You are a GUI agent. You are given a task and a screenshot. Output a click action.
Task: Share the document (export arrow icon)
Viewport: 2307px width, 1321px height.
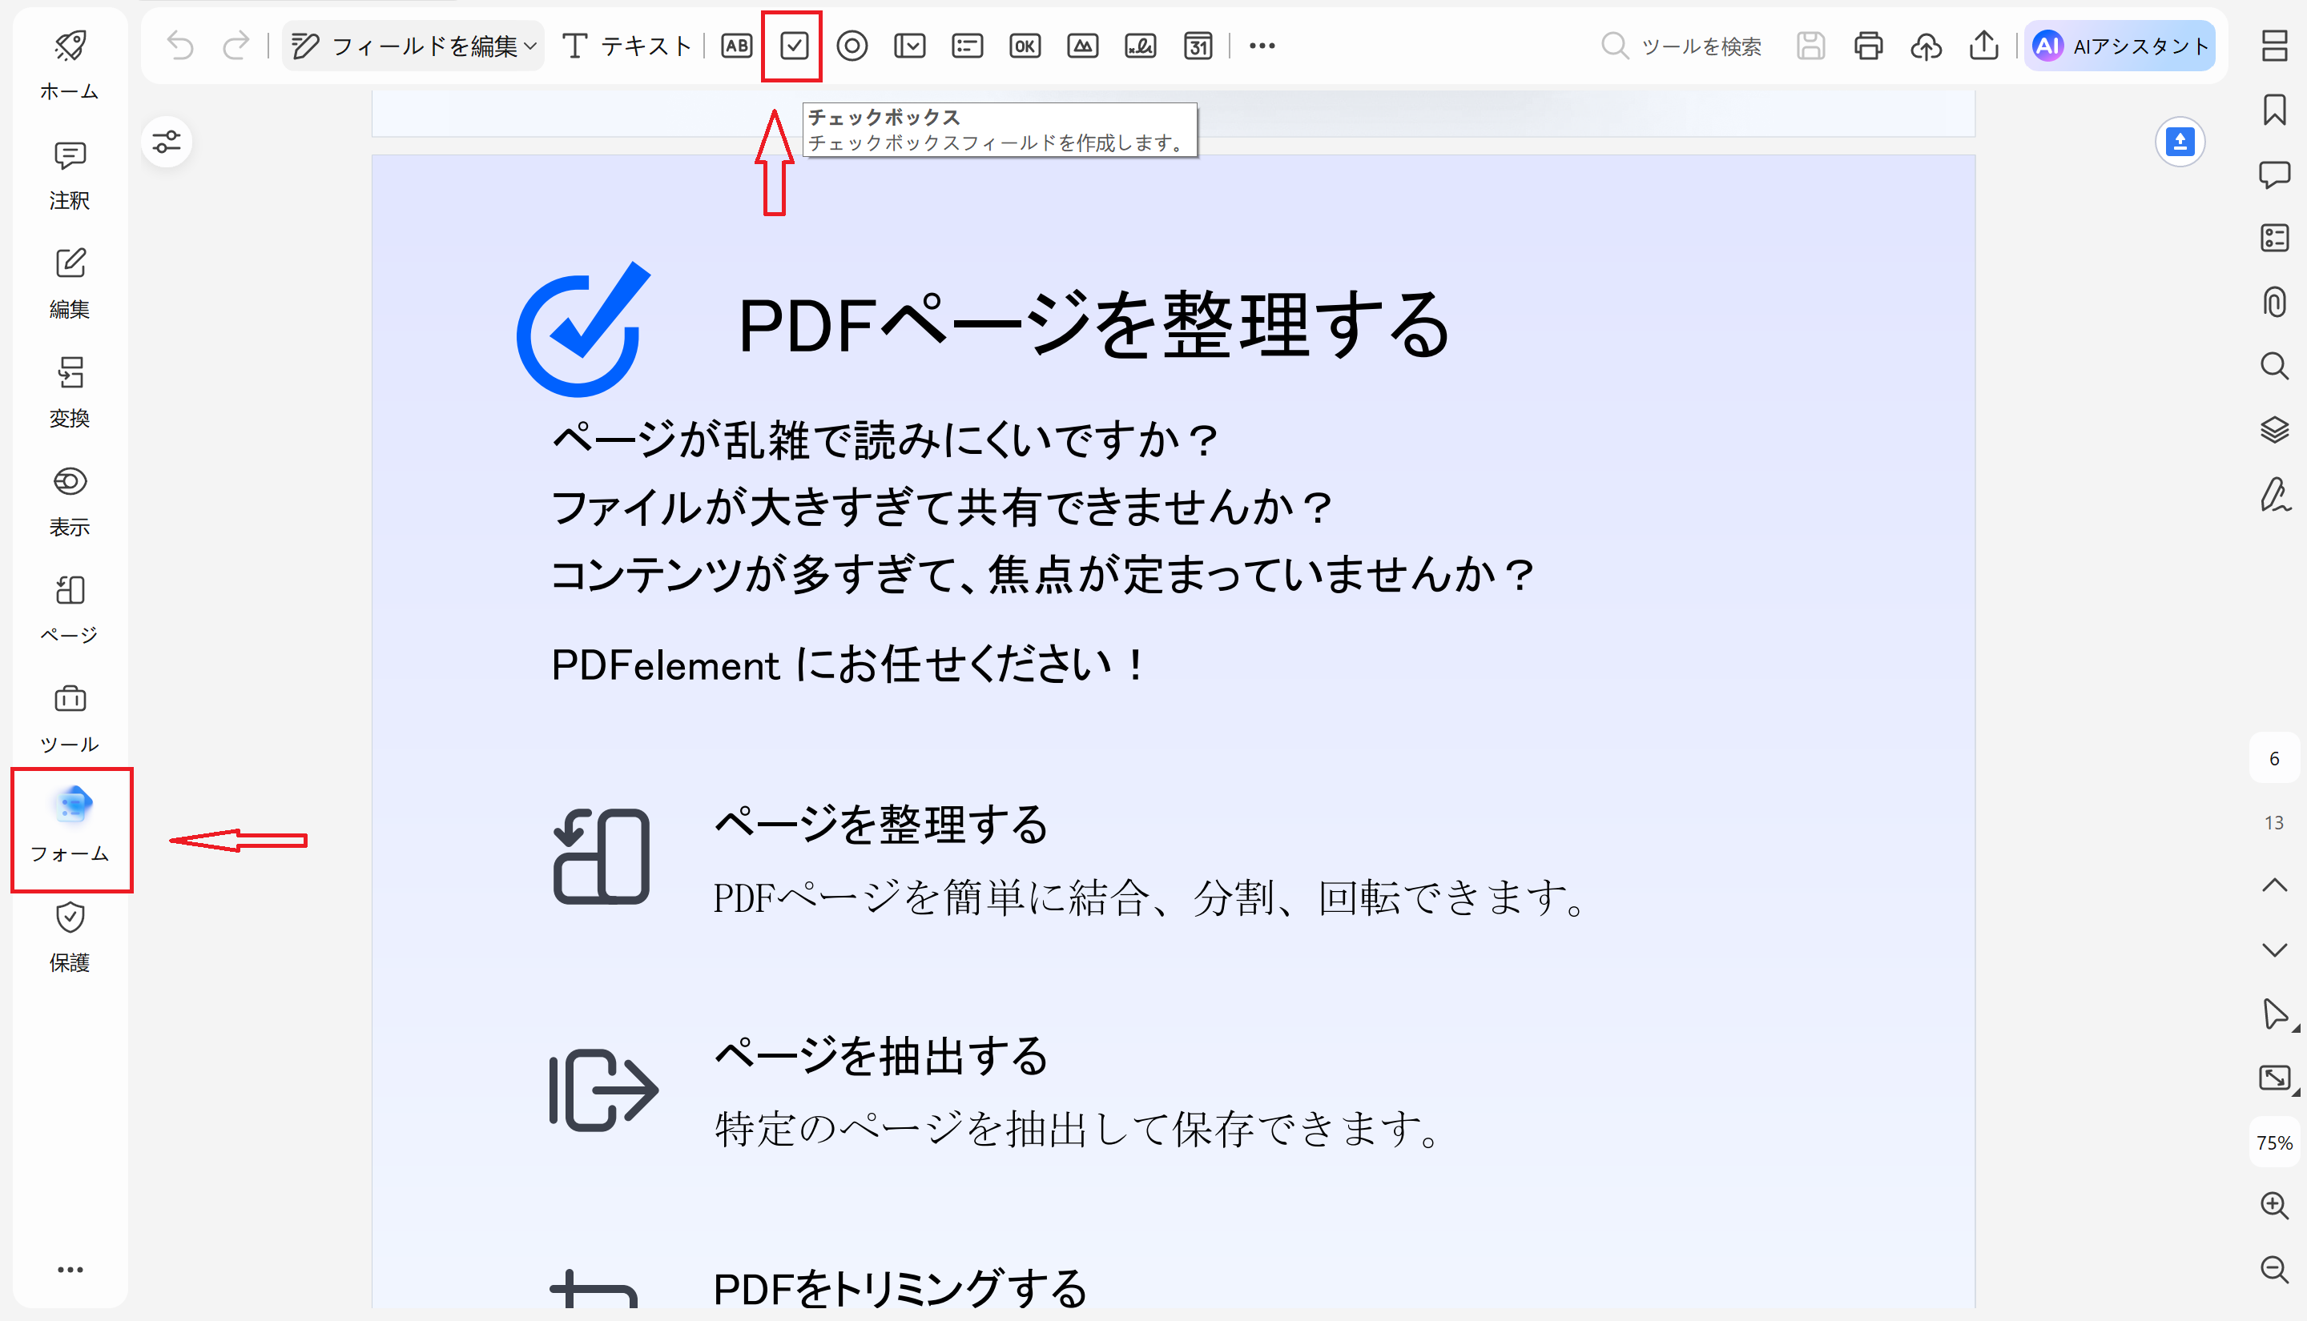click(1984, 46)
